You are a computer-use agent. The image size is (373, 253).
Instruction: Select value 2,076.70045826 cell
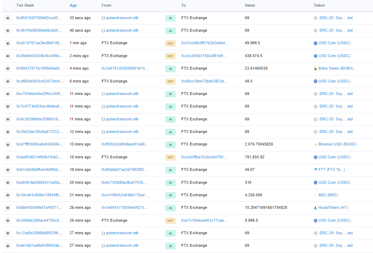(259, 144)
